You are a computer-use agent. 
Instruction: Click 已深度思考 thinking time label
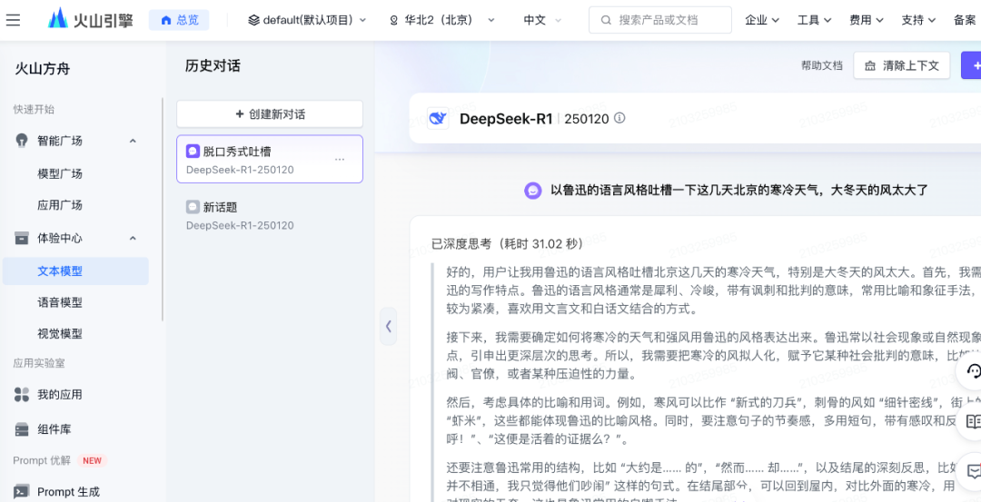[507, 242]
